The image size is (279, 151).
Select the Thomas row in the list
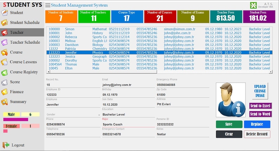tap(159, 64)
